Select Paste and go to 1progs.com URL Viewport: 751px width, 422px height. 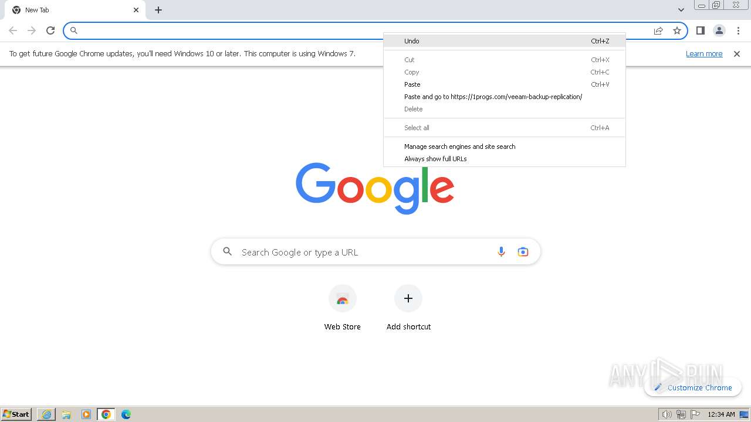pos(505,97)
